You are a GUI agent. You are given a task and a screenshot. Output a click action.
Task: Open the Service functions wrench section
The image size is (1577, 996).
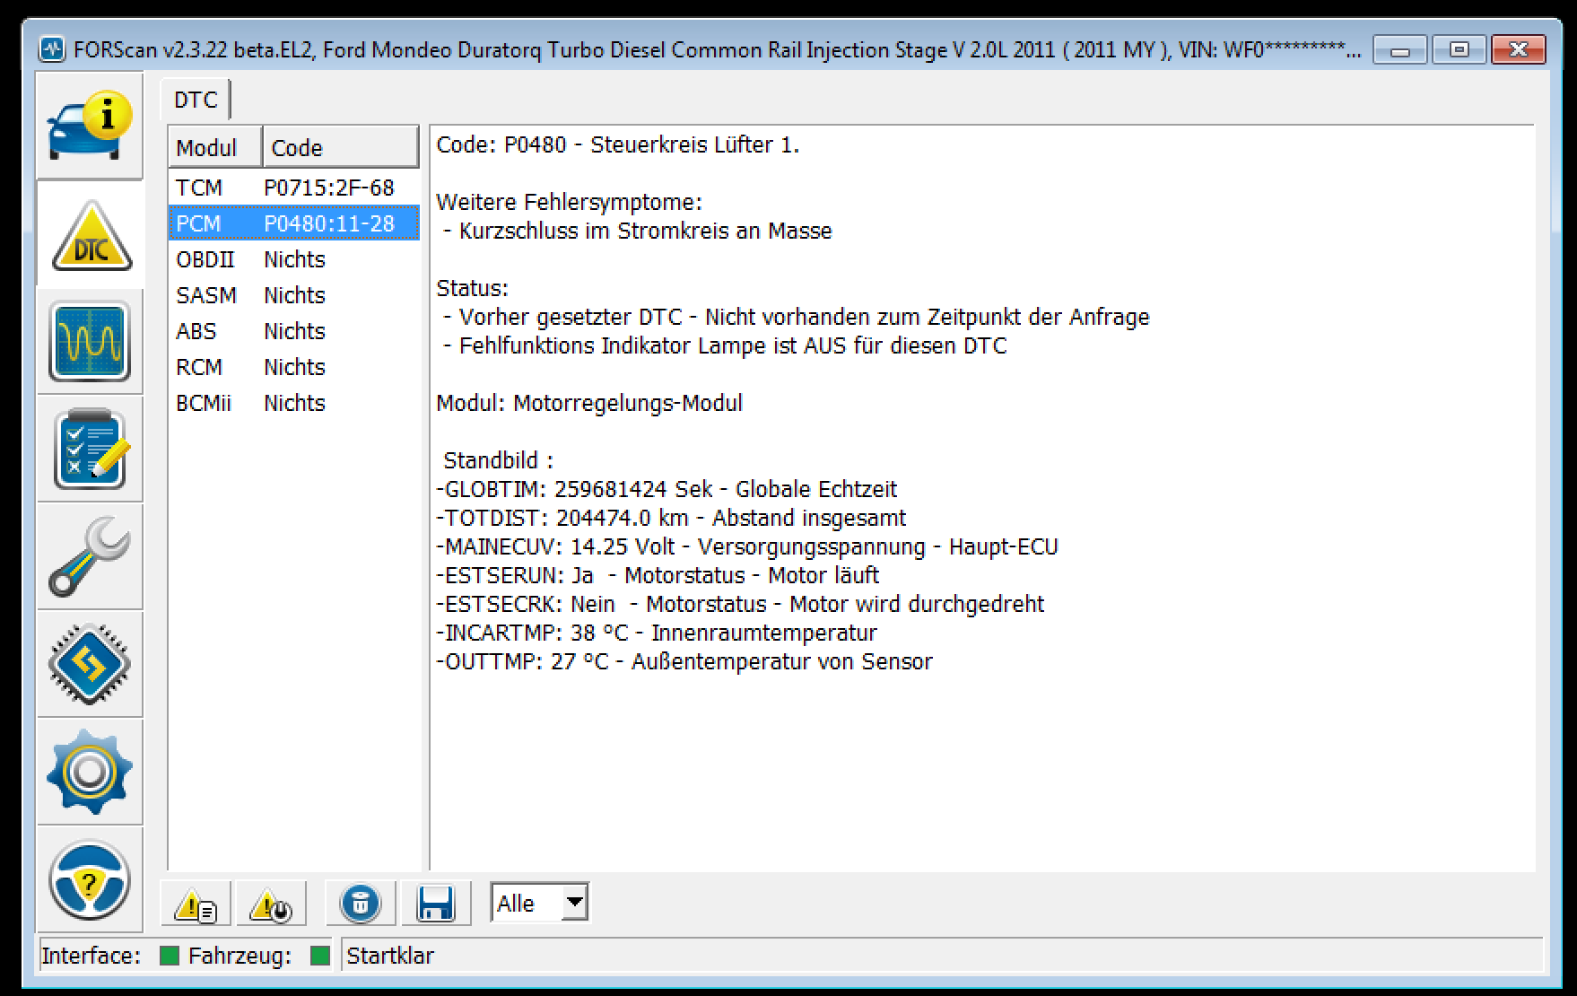90,557
